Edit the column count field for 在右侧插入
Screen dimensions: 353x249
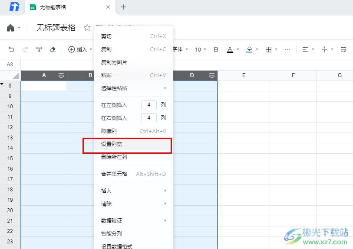(x=149, y=118)
